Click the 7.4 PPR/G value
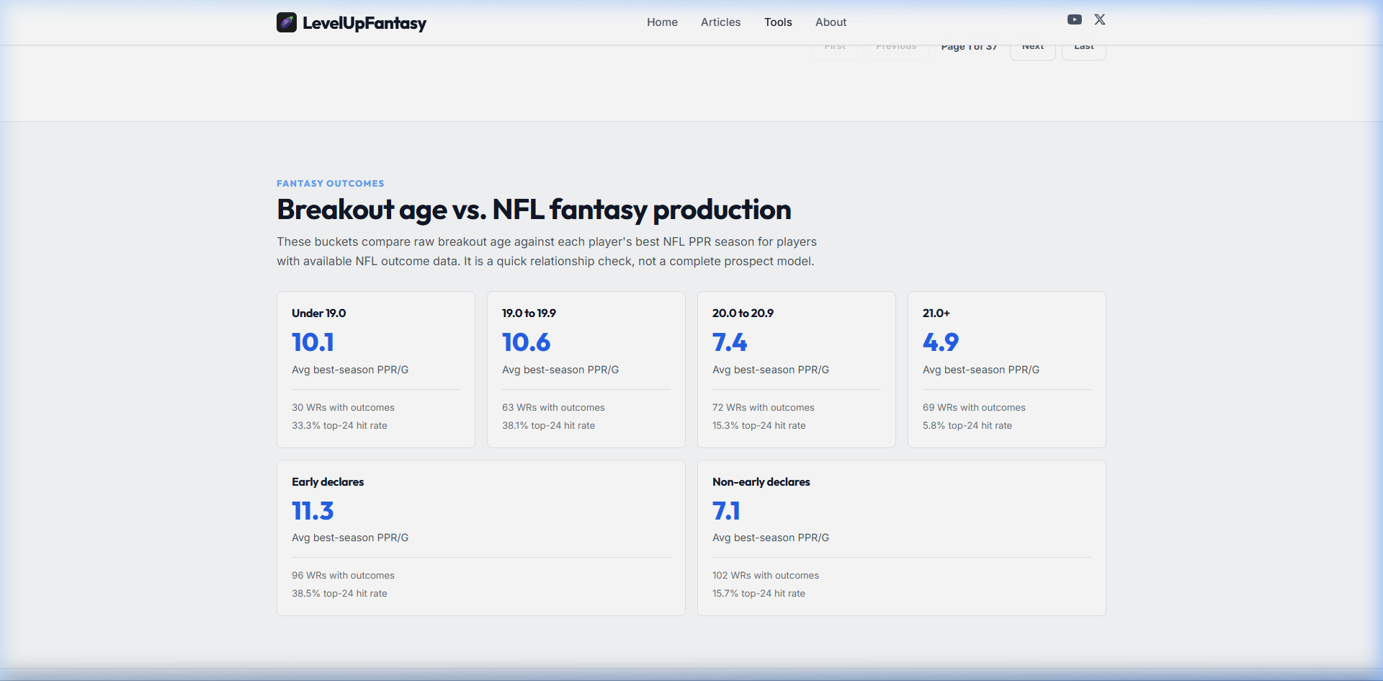Screen dimensions: 1383x681 tap(730, 342)
